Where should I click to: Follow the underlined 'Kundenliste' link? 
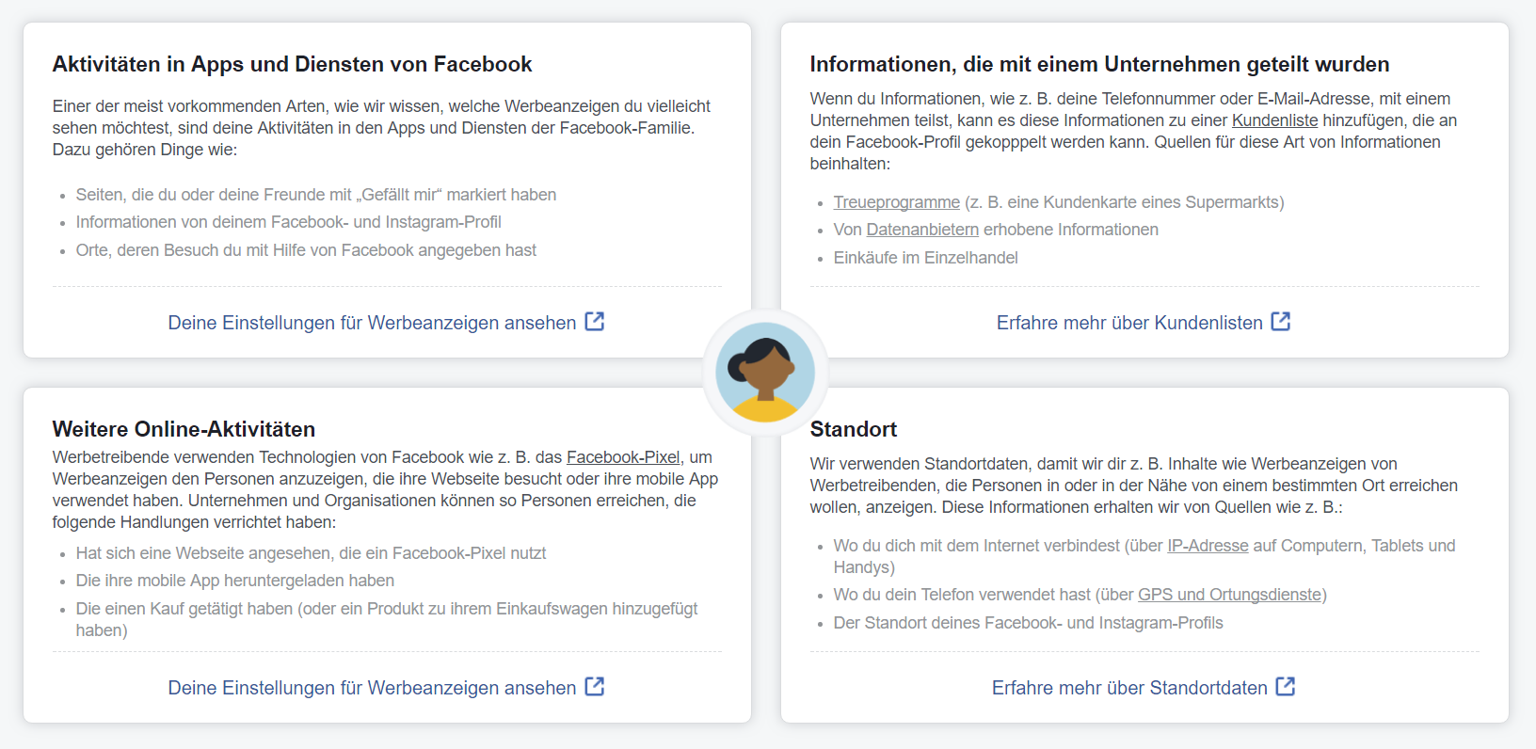coord(1274,120)
